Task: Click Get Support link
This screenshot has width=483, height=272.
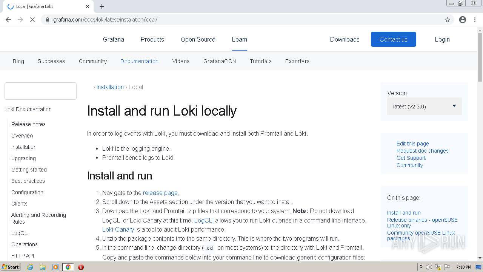Action: click(411, 158)
